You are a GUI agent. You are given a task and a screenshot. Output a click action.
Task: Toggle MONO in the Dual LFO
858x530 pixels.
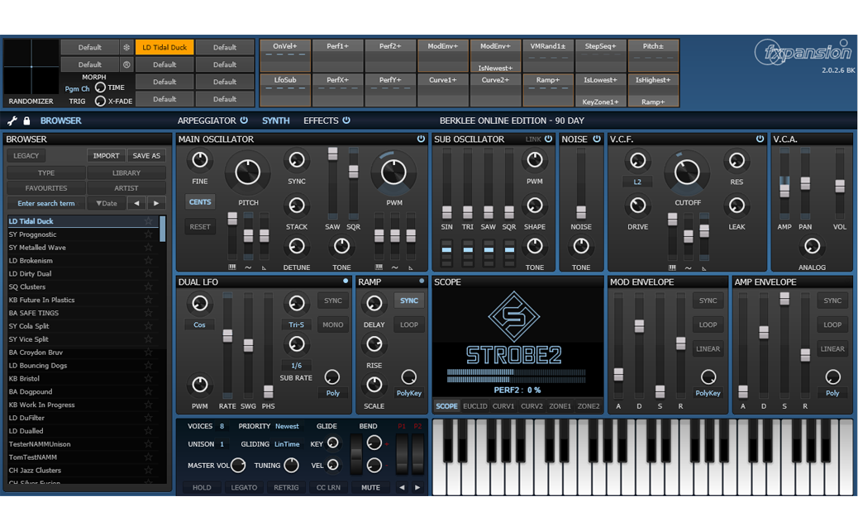click(332, 324)
